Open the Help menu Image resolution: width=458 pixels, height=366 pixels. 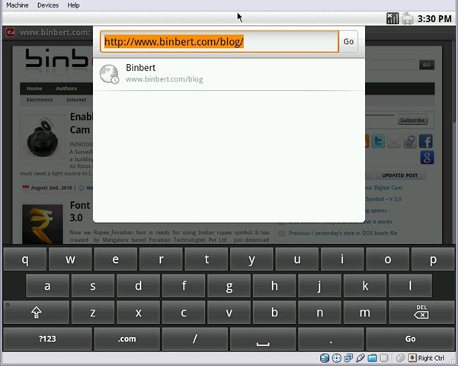click(x=73, y=5)
